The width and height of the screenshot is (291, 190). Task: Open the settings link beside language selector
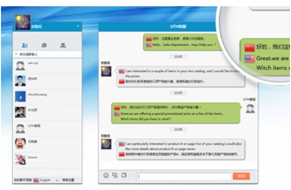(x=68, y=180)
